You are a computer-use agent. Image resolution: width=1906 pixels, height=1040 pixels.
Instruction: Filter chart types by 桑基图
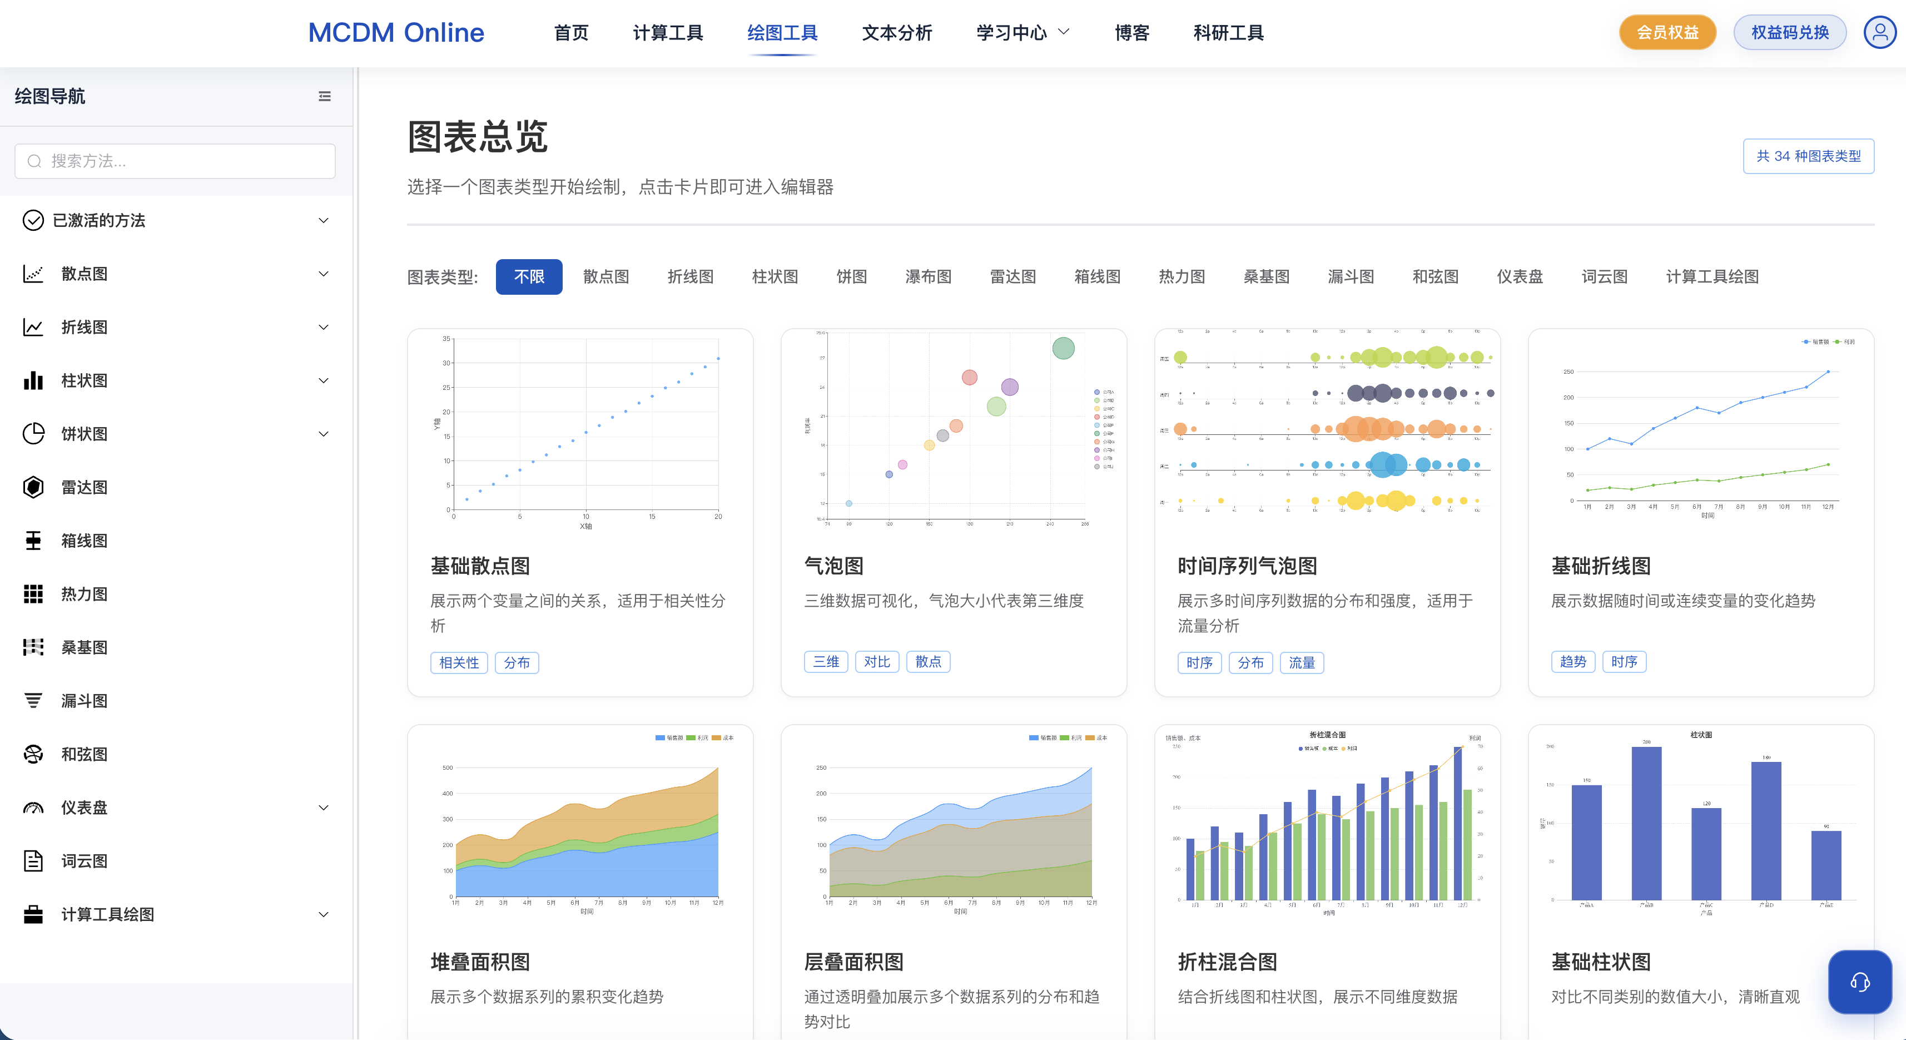[x=1266, y=277]
